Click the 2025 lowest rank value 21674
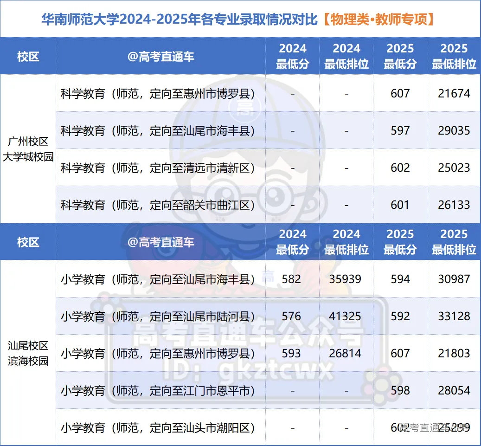Screen dimensions: 481x446 (454, 93)
